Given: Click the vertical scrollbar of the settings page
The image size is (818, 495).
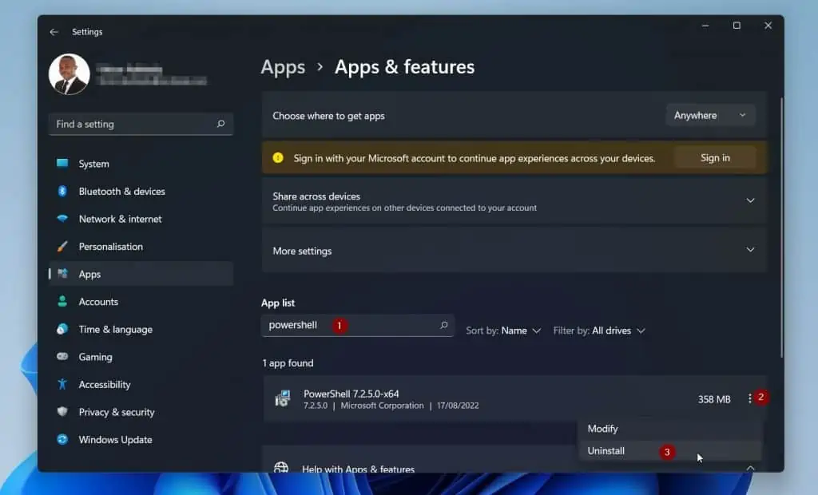Looking at the screenshot, I should tap(781, 228).
